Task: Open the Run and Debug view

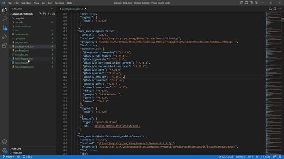Action: point(4,37)
